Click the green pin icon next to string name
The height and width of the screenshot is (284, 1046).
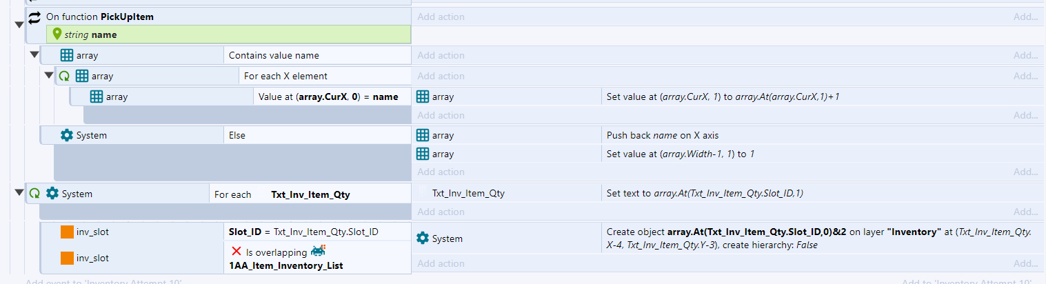(57, 34)
